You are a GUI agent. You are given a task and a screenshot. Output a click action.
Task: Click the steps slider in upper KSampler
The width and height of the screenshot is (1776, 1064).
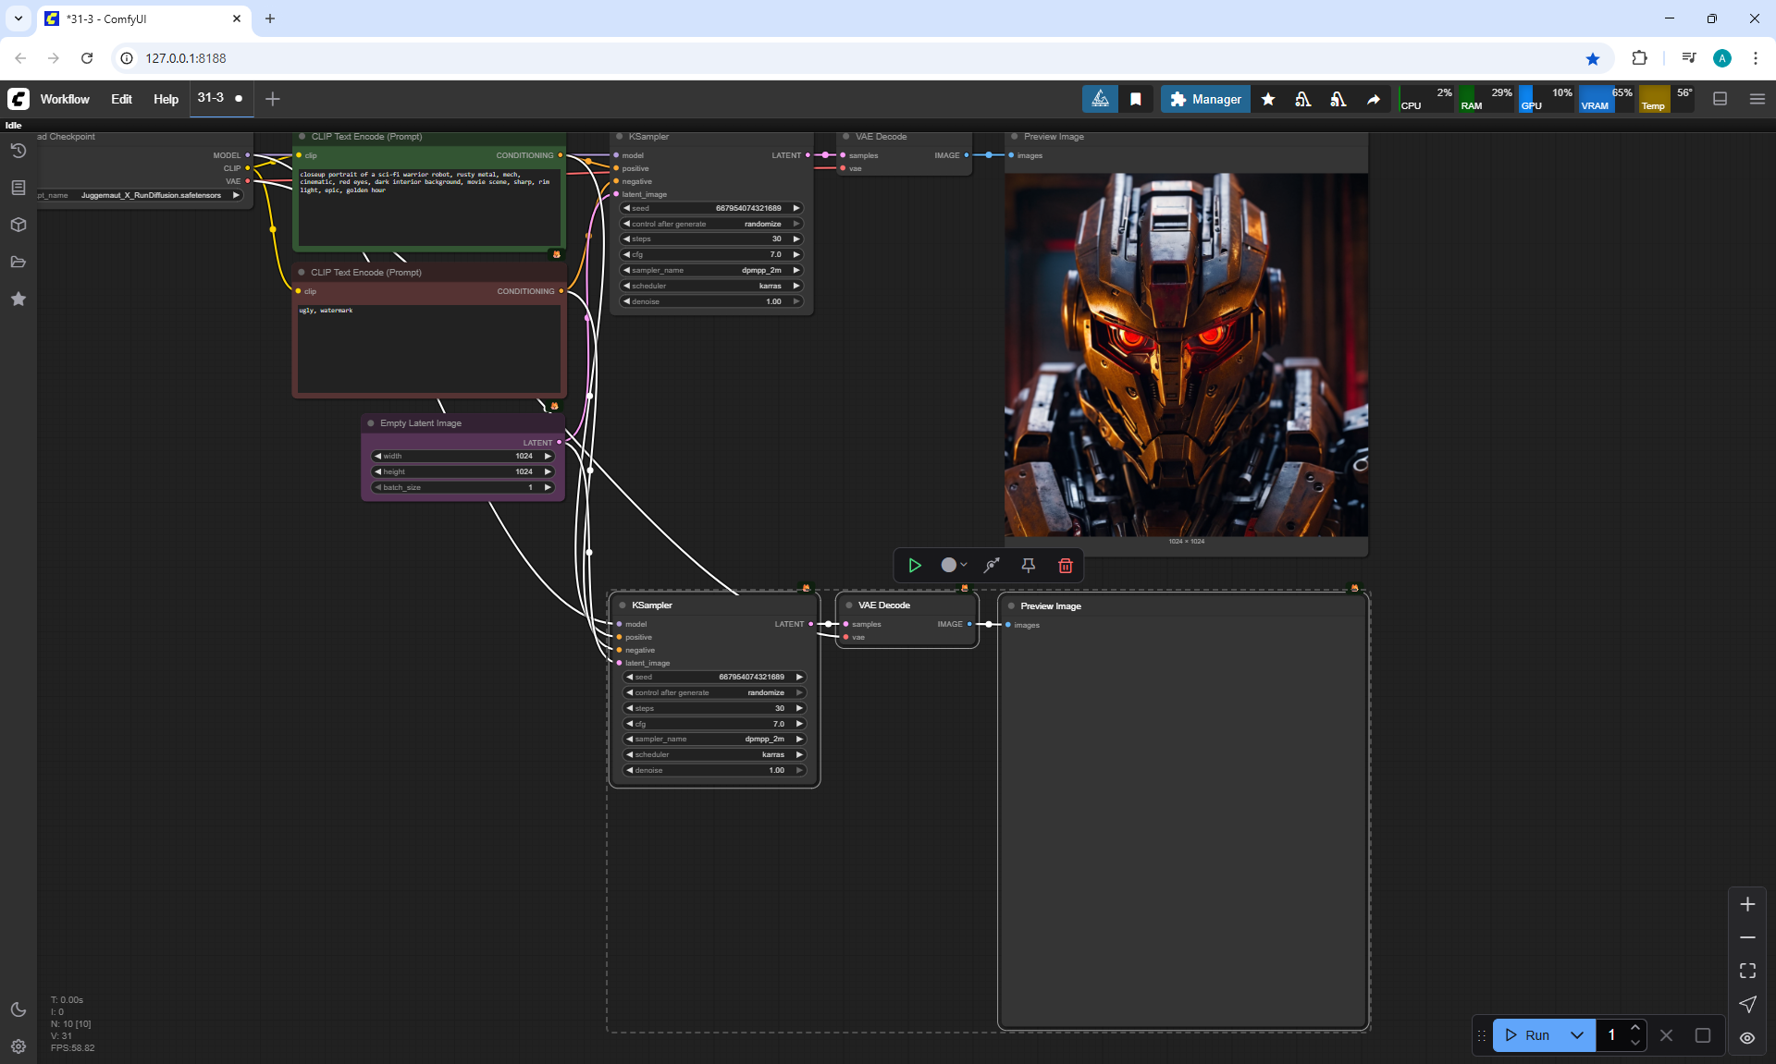pyautogui.click(x=710, y=238)
